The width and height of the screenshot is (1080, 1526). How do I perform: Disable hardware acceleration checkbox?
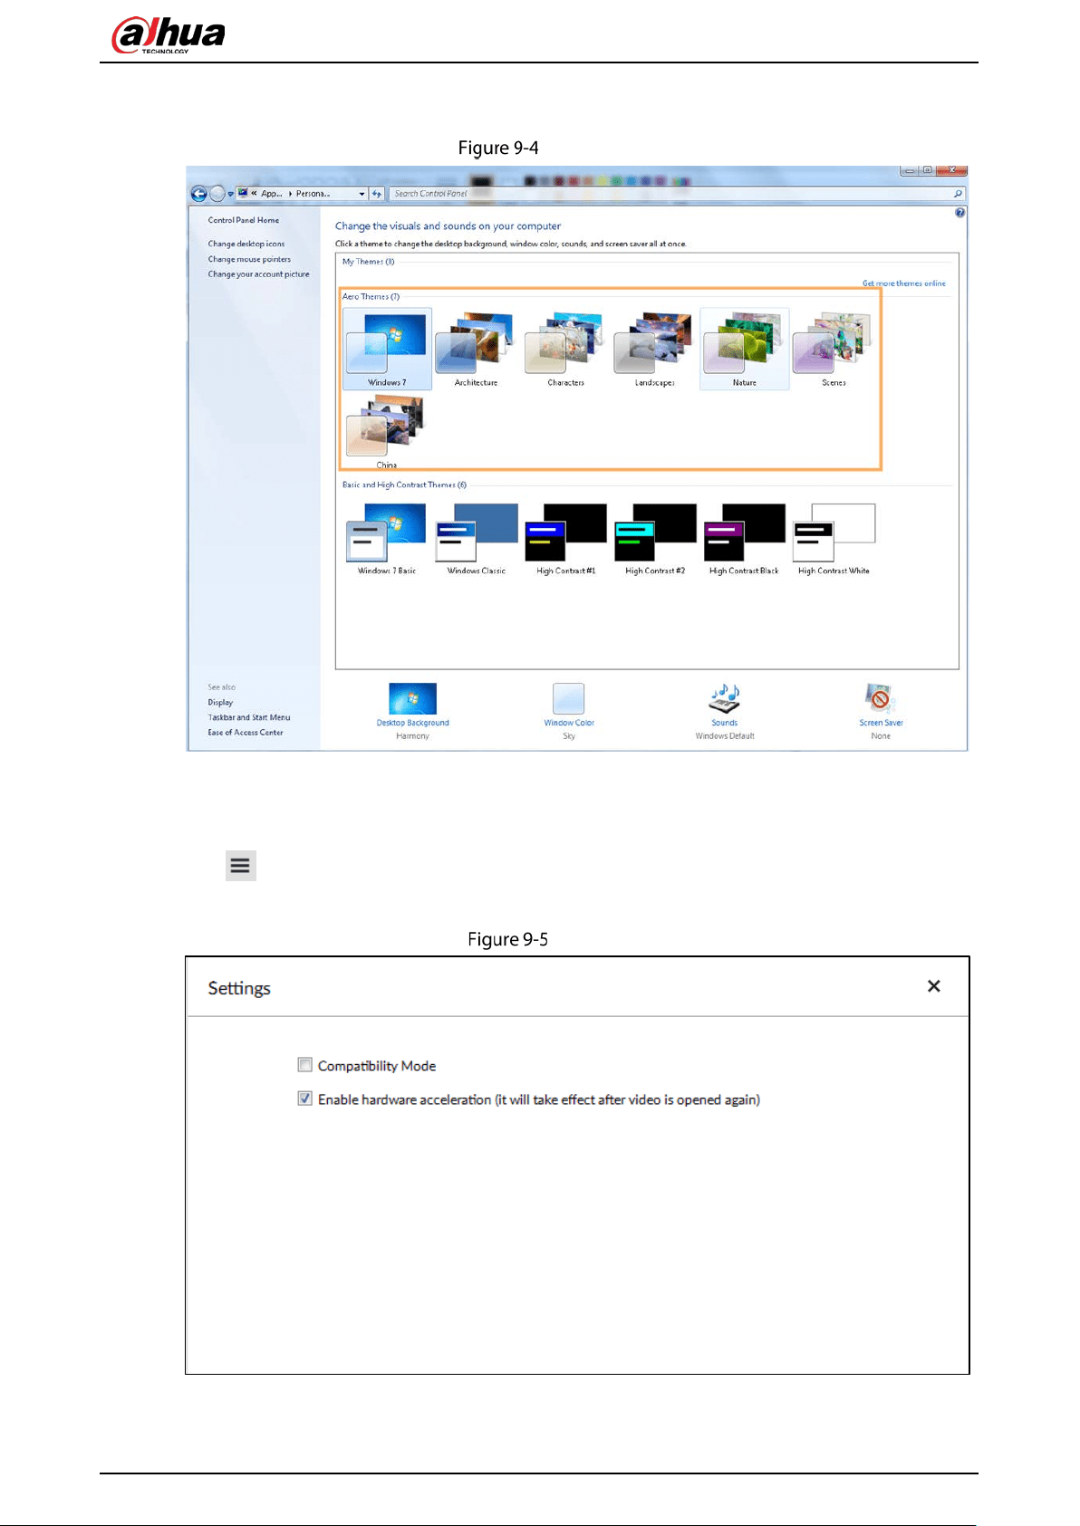(305, 1099)
